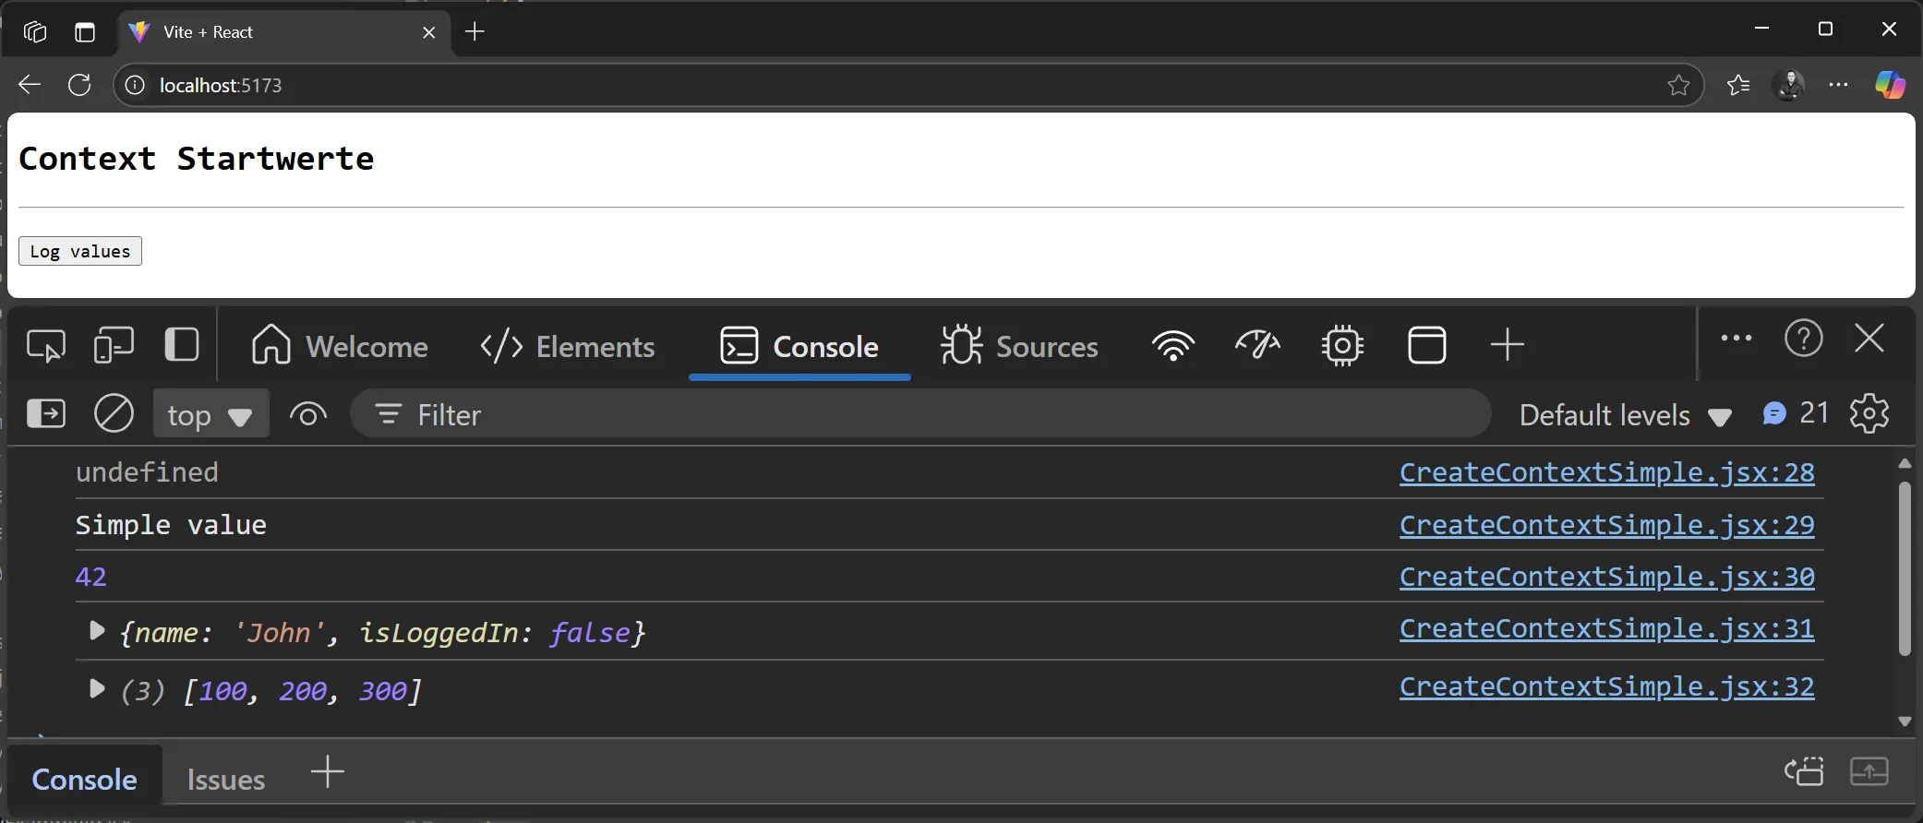Open the user profile avatar
Screen dimensions: 1923x823
[x=1789, y=85]
